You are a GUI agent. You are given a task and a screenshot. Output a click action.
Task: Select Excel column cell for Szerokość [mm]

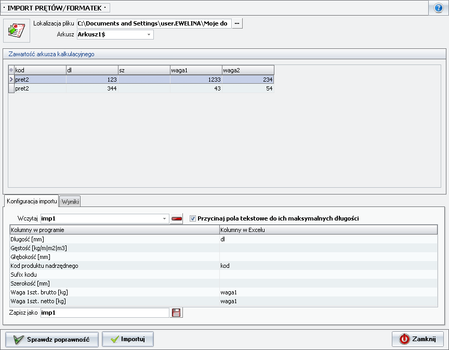pyautogui.click(x=328, y=283)
